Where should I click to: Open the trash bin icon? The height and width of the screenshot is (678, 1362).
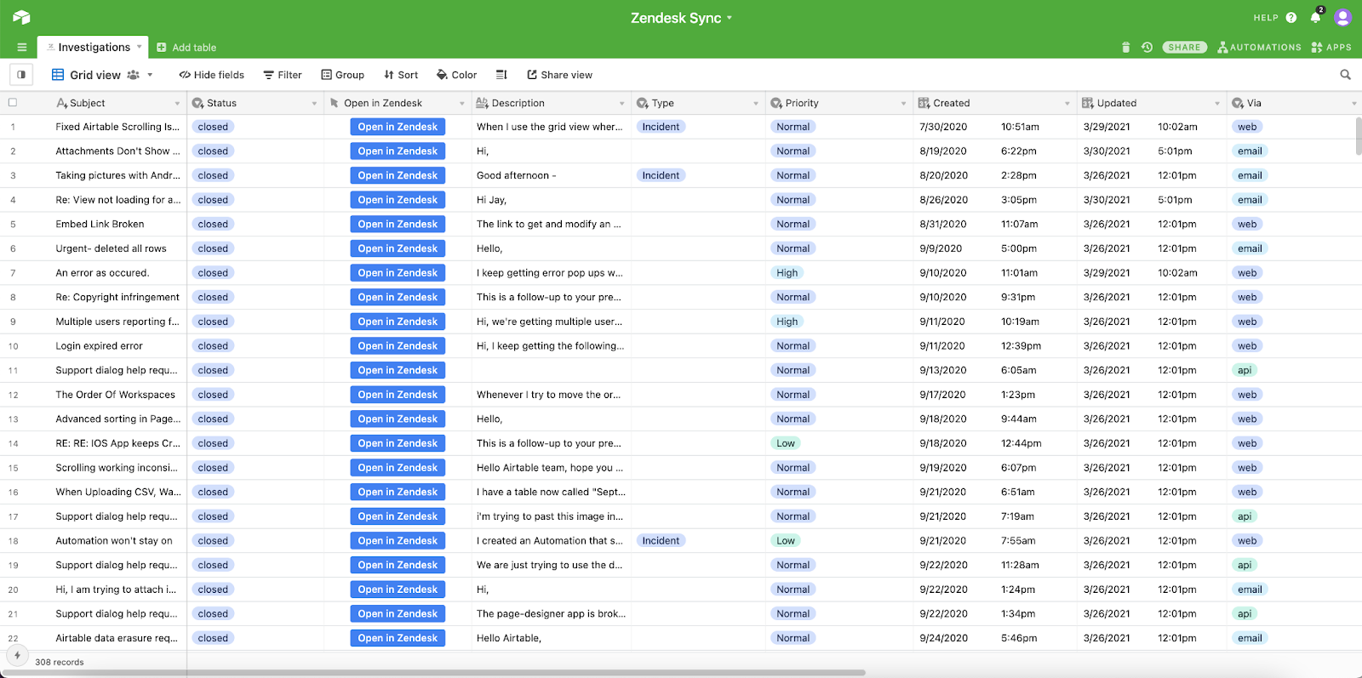click(x=1126, y=48)
